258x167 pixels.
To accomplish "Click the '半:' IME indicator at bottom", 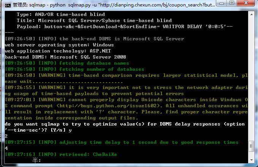I will pos(36,160).
